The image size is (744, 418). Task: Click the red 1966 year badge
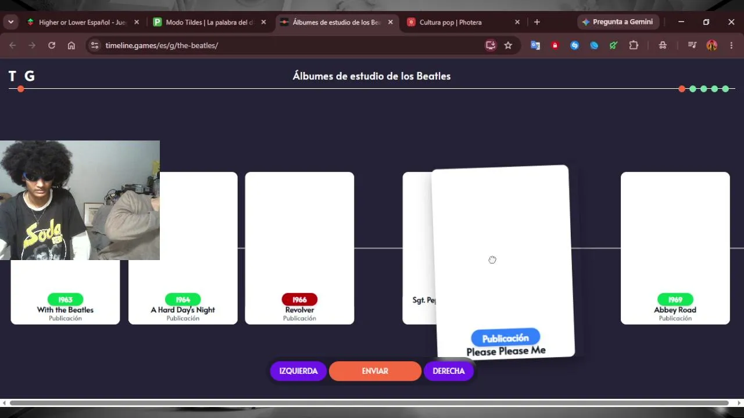tap(299, 300)
